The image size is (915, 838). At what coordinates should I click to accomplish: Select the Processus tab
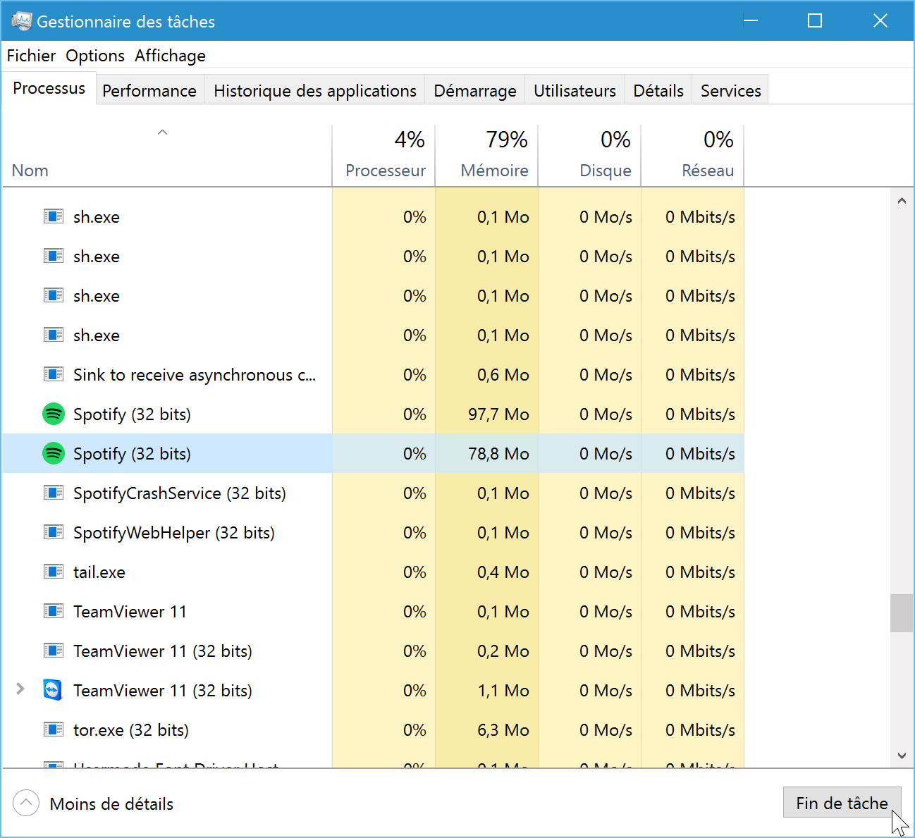coord(49,89)
